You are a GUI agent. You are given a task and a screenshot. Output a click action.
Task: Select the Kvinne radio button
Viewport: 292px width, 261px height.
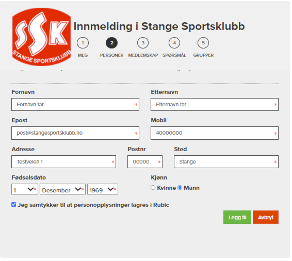tap(153, 187)
